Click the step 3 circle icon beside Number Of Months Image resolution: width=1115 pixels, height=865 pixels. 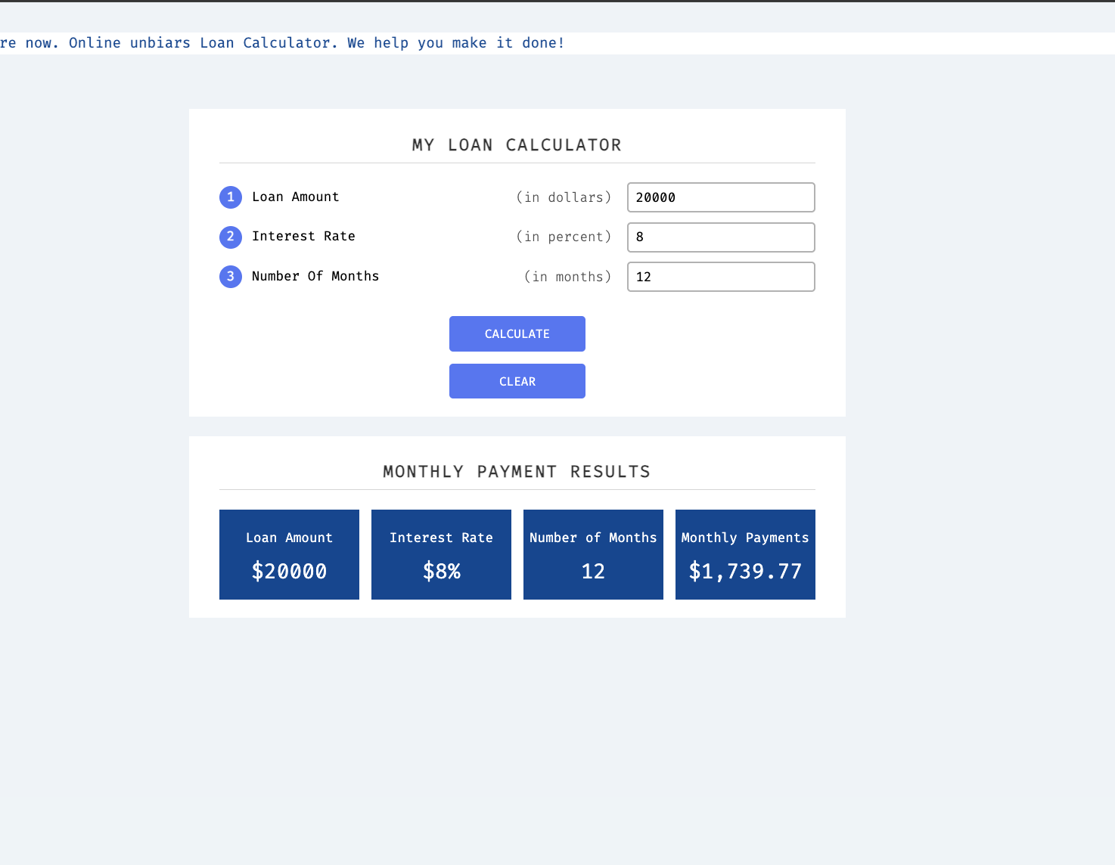(230, 276)
